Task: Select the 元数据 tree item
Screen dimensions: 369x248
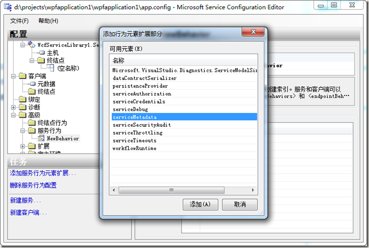Action: tap(46, 84)
